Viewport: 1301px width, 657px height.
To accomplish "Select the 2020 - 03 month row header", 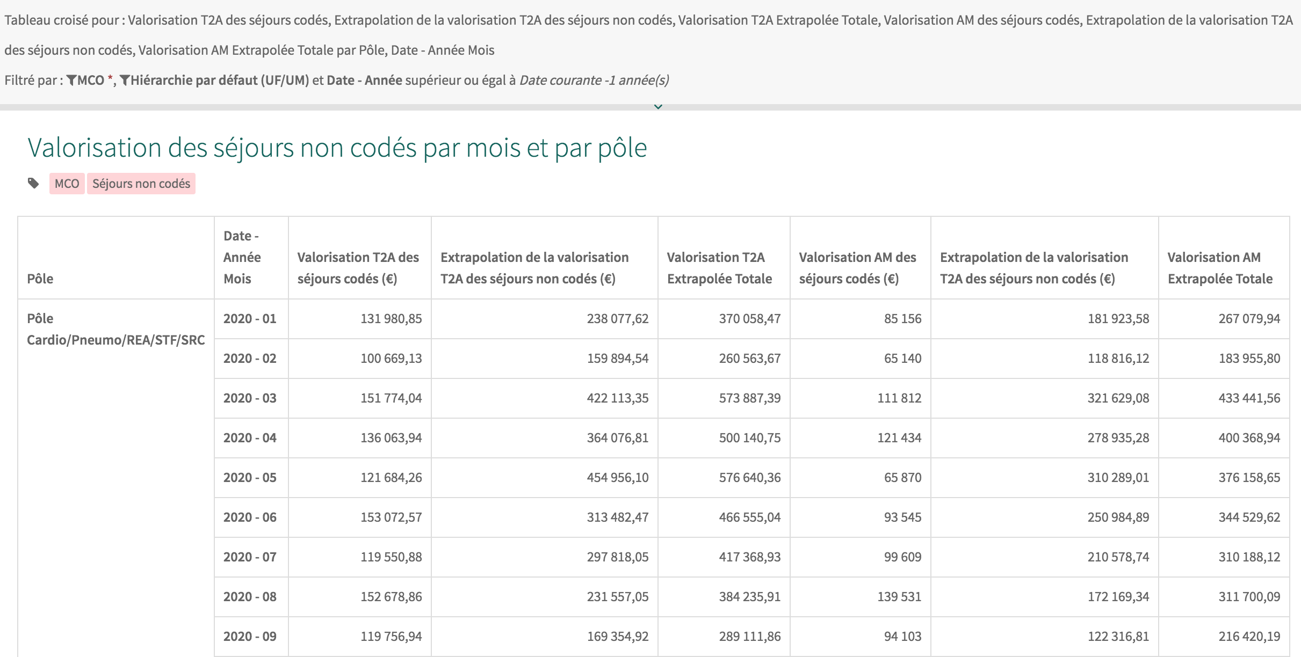I will tap(250, 398).
